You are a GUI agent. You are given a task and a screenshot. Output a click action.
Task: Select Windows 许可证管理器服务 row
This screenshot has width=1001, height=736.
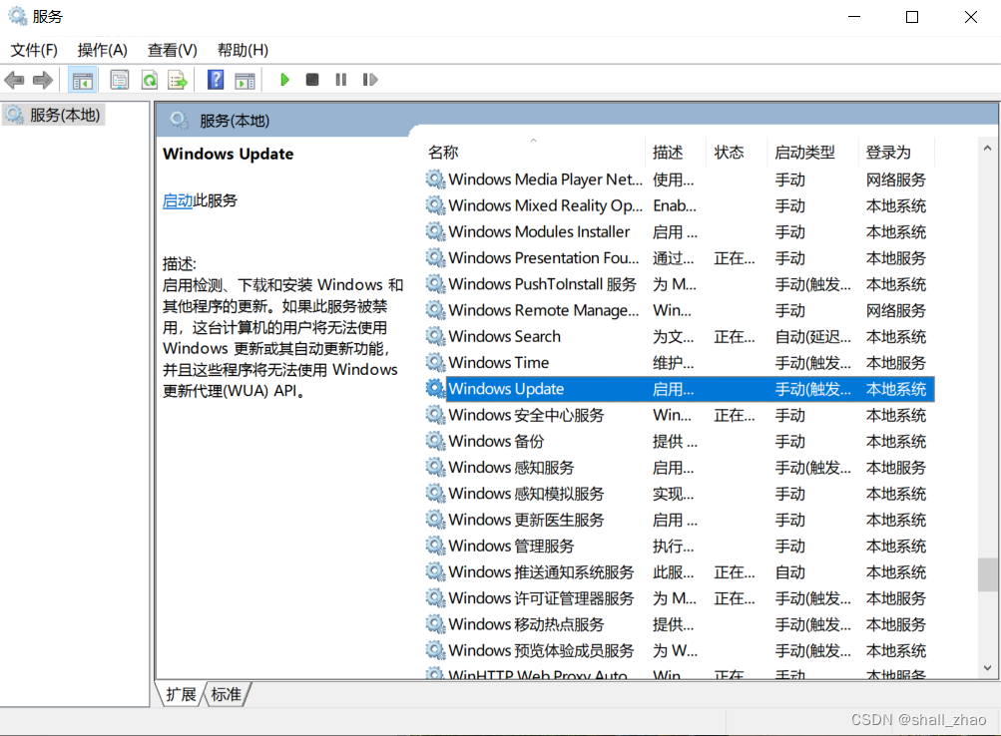680,597
